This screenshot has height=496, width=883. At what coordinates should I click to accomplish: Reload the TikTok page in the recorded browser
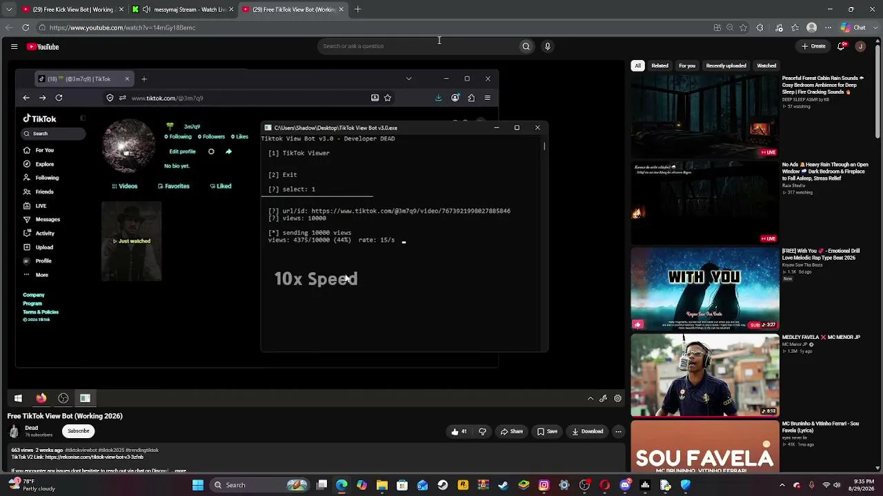59,98
